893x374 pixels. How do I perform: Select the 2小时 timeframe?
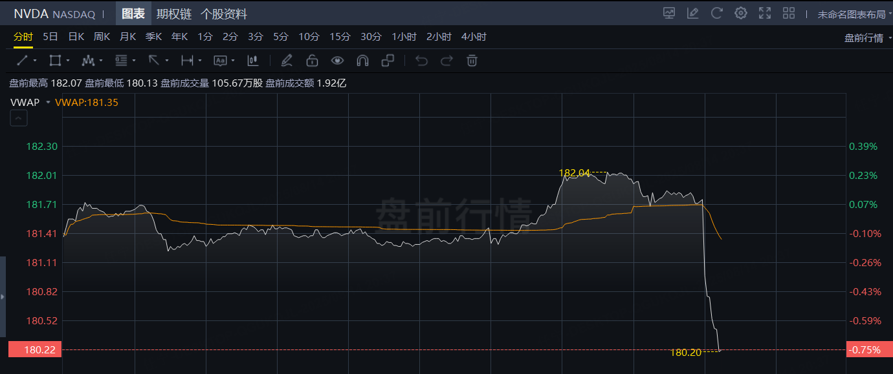(439, 37)
